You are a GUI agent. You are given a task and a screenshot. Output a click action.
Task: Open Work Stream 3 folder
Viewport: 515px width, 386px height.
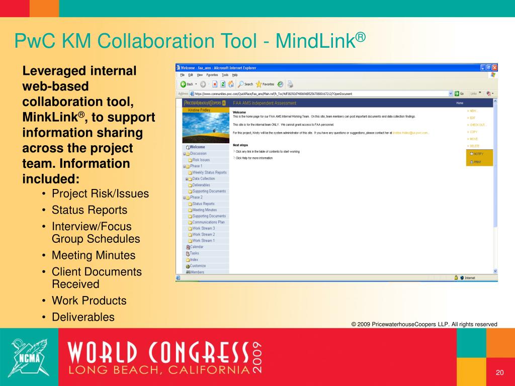202,229
